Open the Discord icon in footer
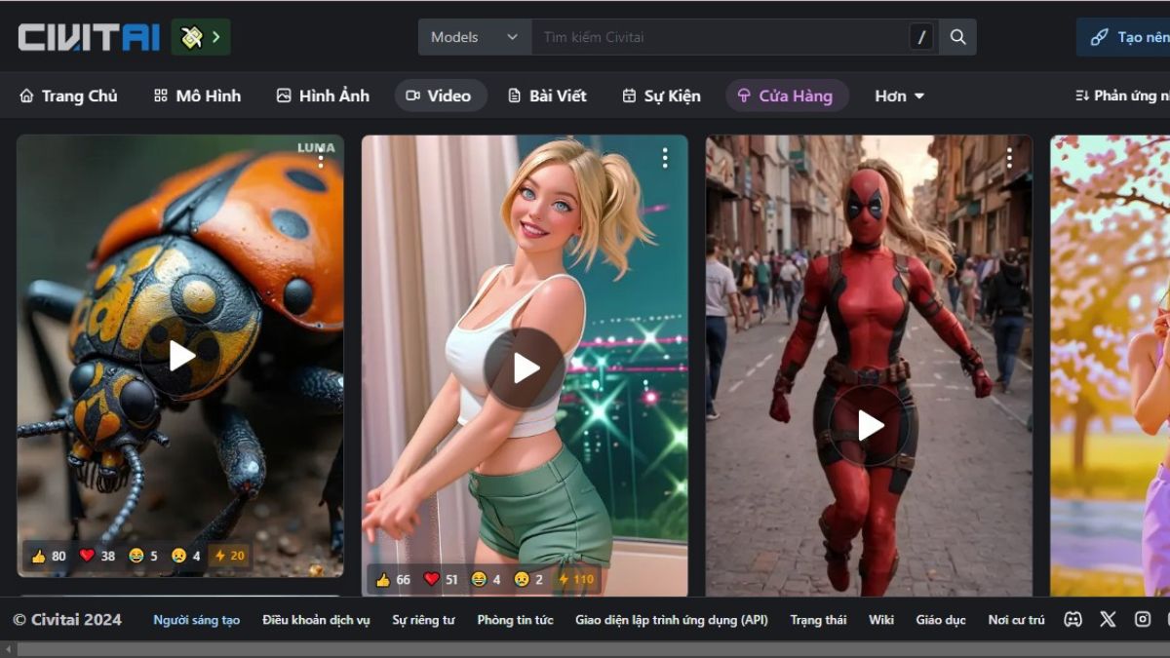The height and width of the screenshot is (658, 1170). coord(1072,620)
